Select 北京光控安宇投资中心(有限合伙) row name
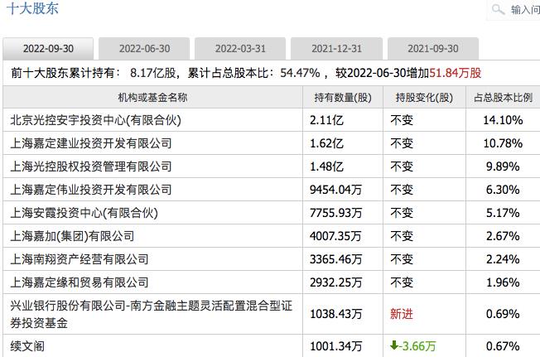The height and width of the screenshot is (357, 540). 96,120
